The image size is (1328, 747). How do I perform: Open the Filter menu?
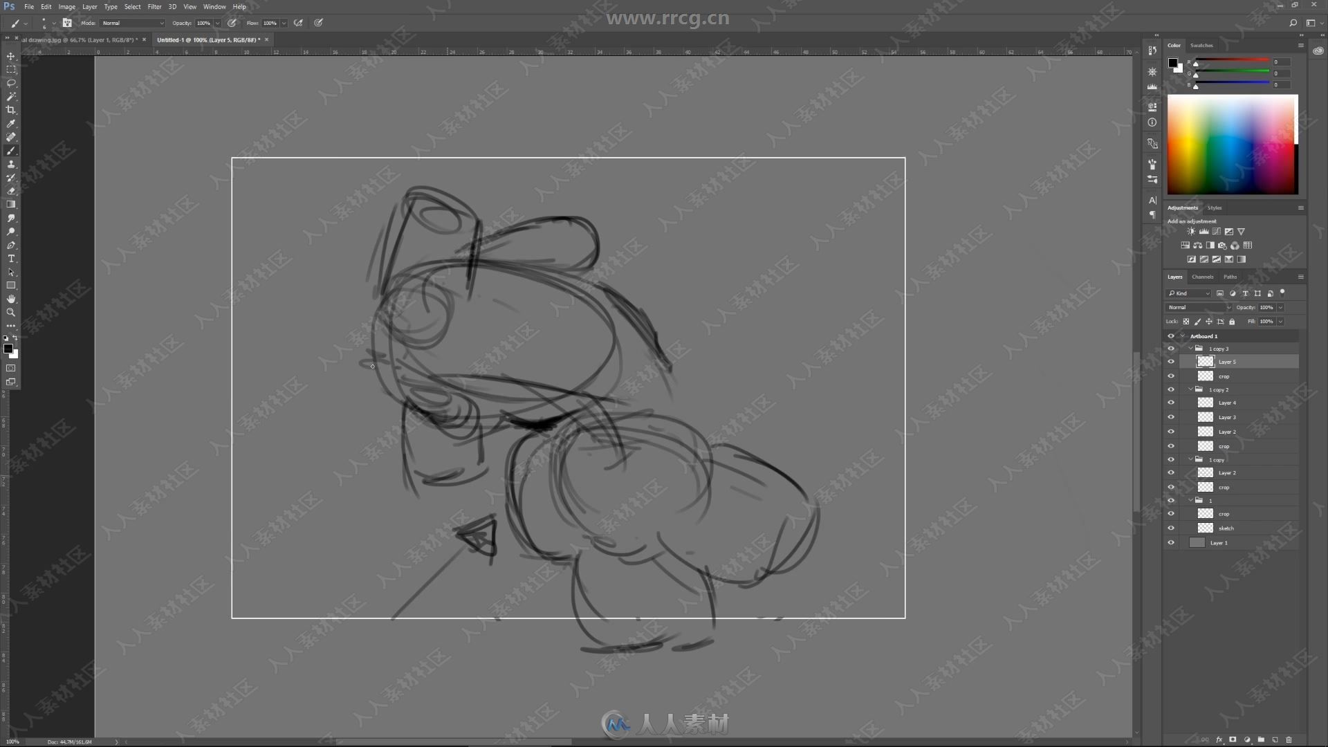[x=154, y=7]
